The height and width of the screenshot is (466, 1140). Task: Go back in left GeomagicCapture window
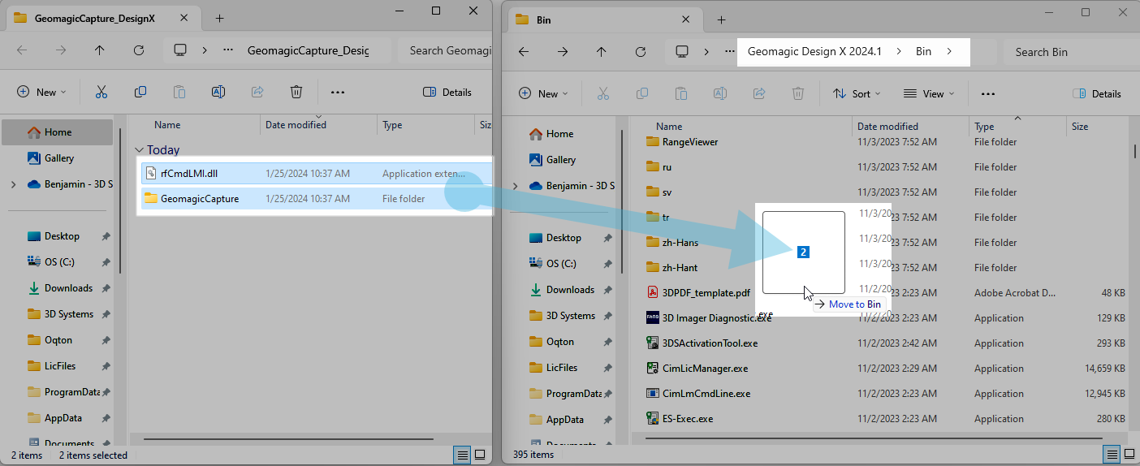click(22, 50)
